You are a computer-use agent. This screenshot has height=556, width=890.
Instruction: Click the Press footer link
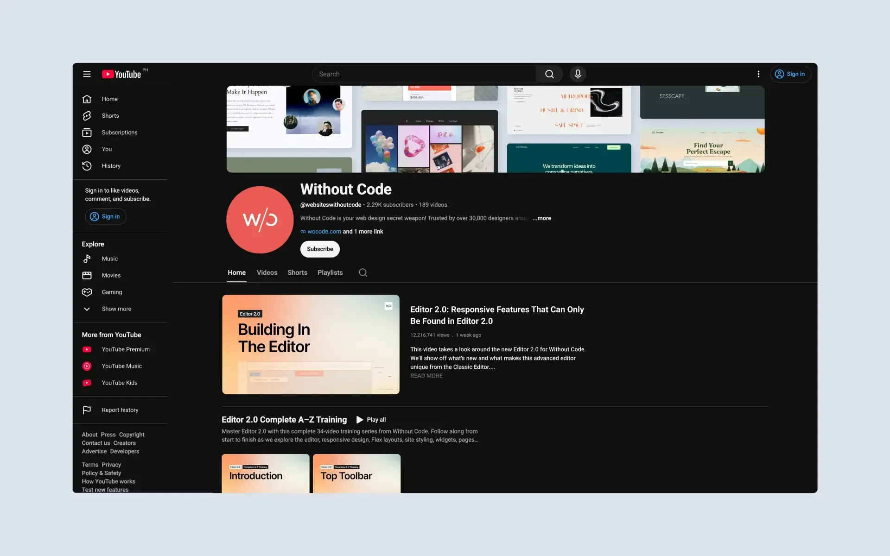click(108, 435)
